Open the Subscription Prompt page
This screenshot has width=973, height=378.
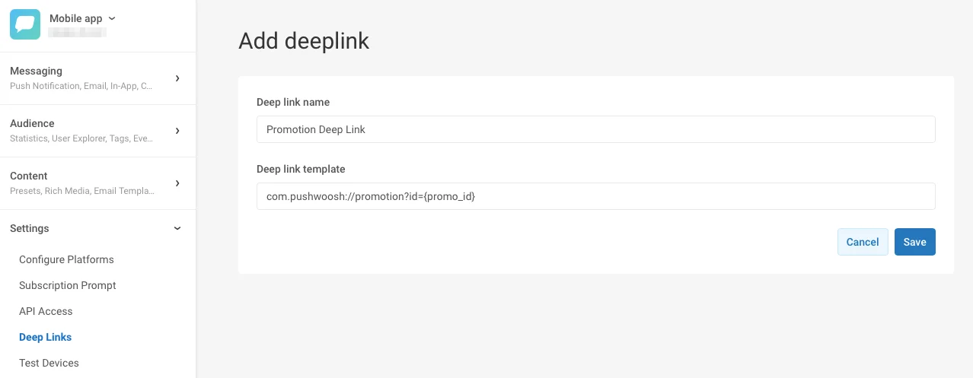click(x=68, y=285)
